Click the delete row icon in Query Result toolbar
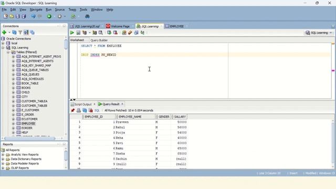 tap(91, 110)
